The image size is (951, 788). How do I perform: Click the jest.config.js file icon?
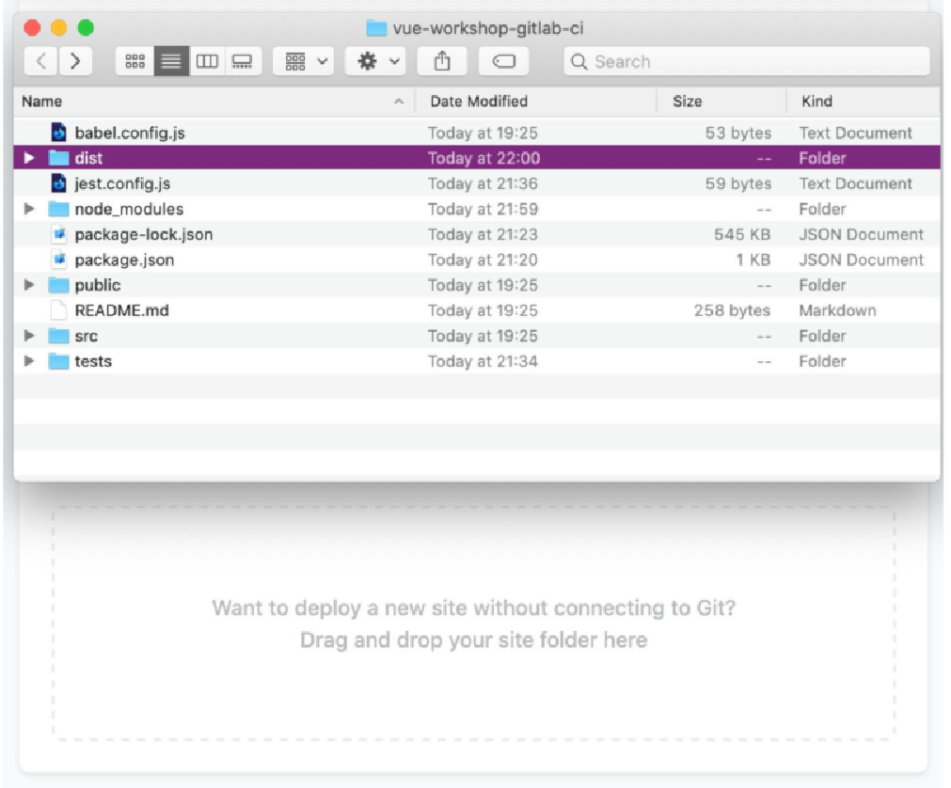pos(59,183)
